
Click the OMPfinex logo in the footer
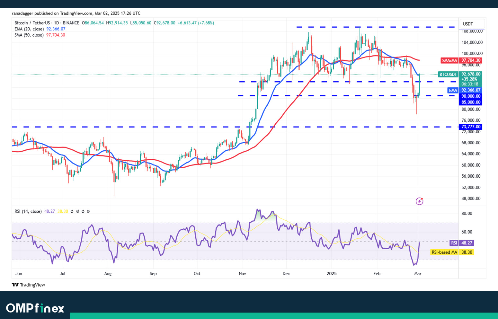[35, 308]
